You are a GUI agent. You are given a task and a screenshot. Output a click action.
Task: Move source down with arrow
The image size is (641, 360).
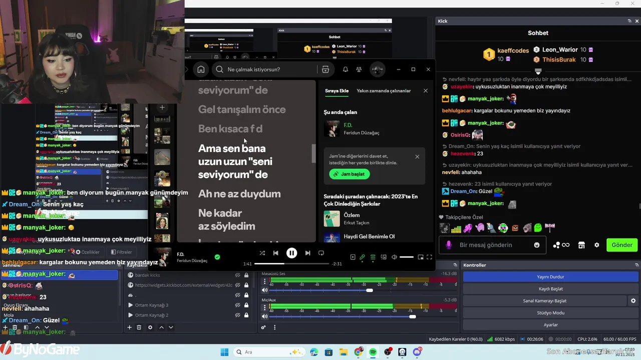pyautogui.click(x=171, y=327)
